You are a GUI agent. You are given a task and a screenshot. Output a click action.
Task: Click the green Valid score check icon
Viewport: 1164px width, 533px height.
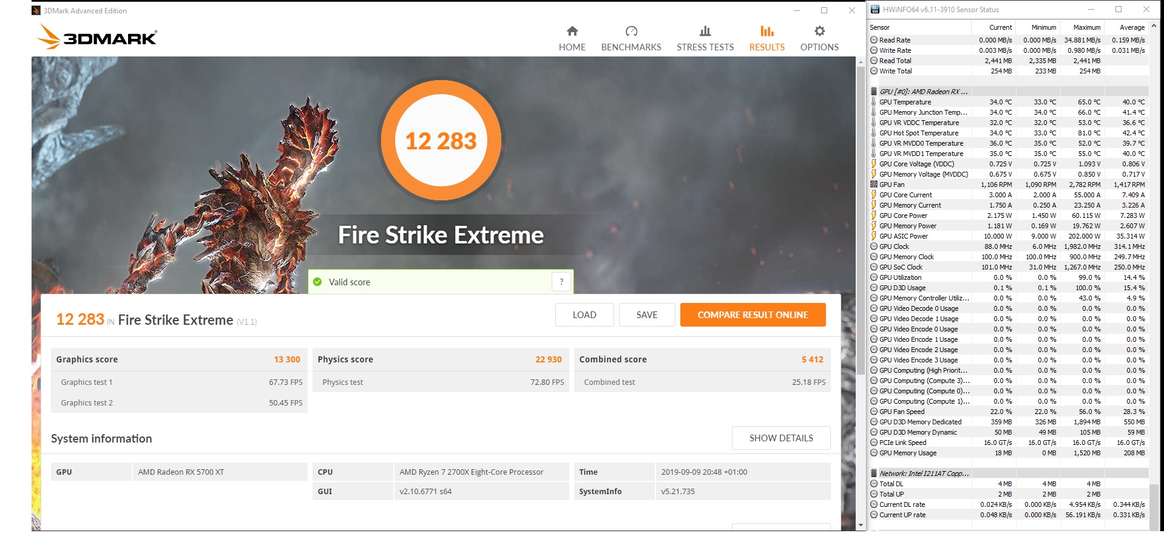(x=317, y=282)
